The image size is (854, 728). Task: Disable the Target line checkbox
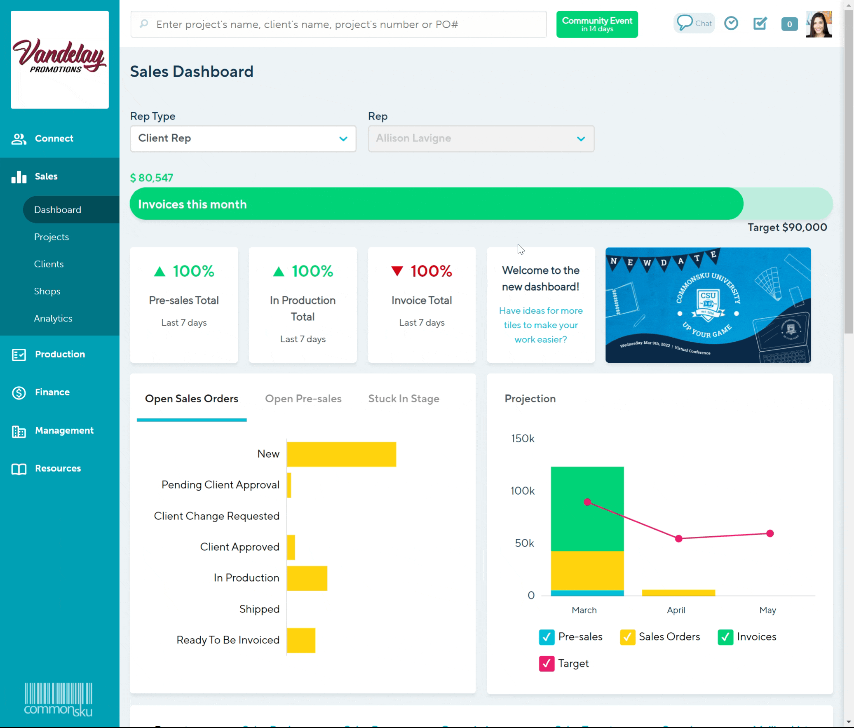[547, 664]
